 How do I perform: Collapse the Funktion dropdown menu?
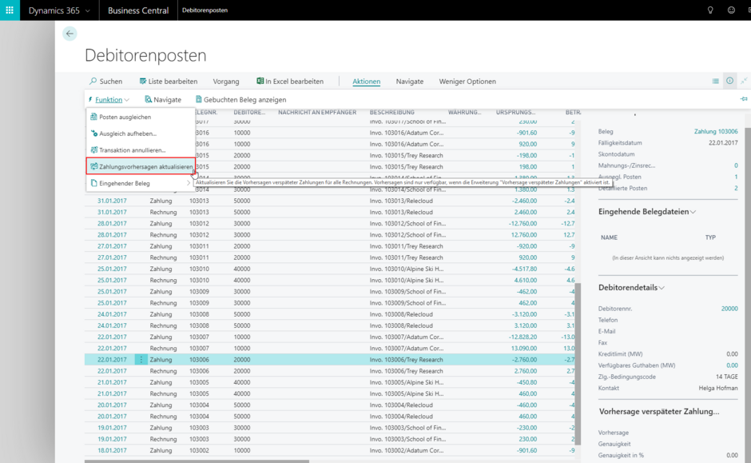[108, 100]
